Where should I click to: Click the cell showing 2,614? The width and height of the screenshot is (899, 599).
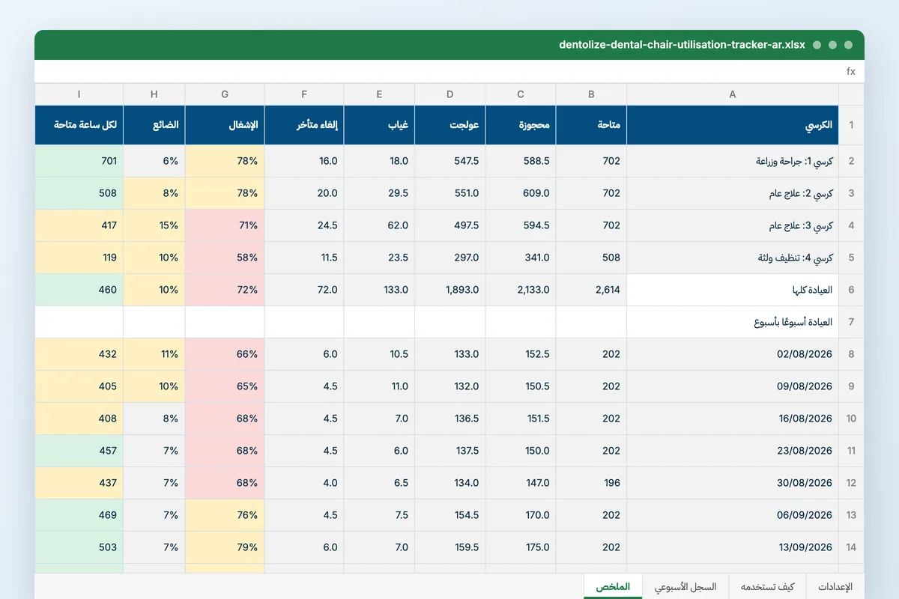tap(592, 290)
